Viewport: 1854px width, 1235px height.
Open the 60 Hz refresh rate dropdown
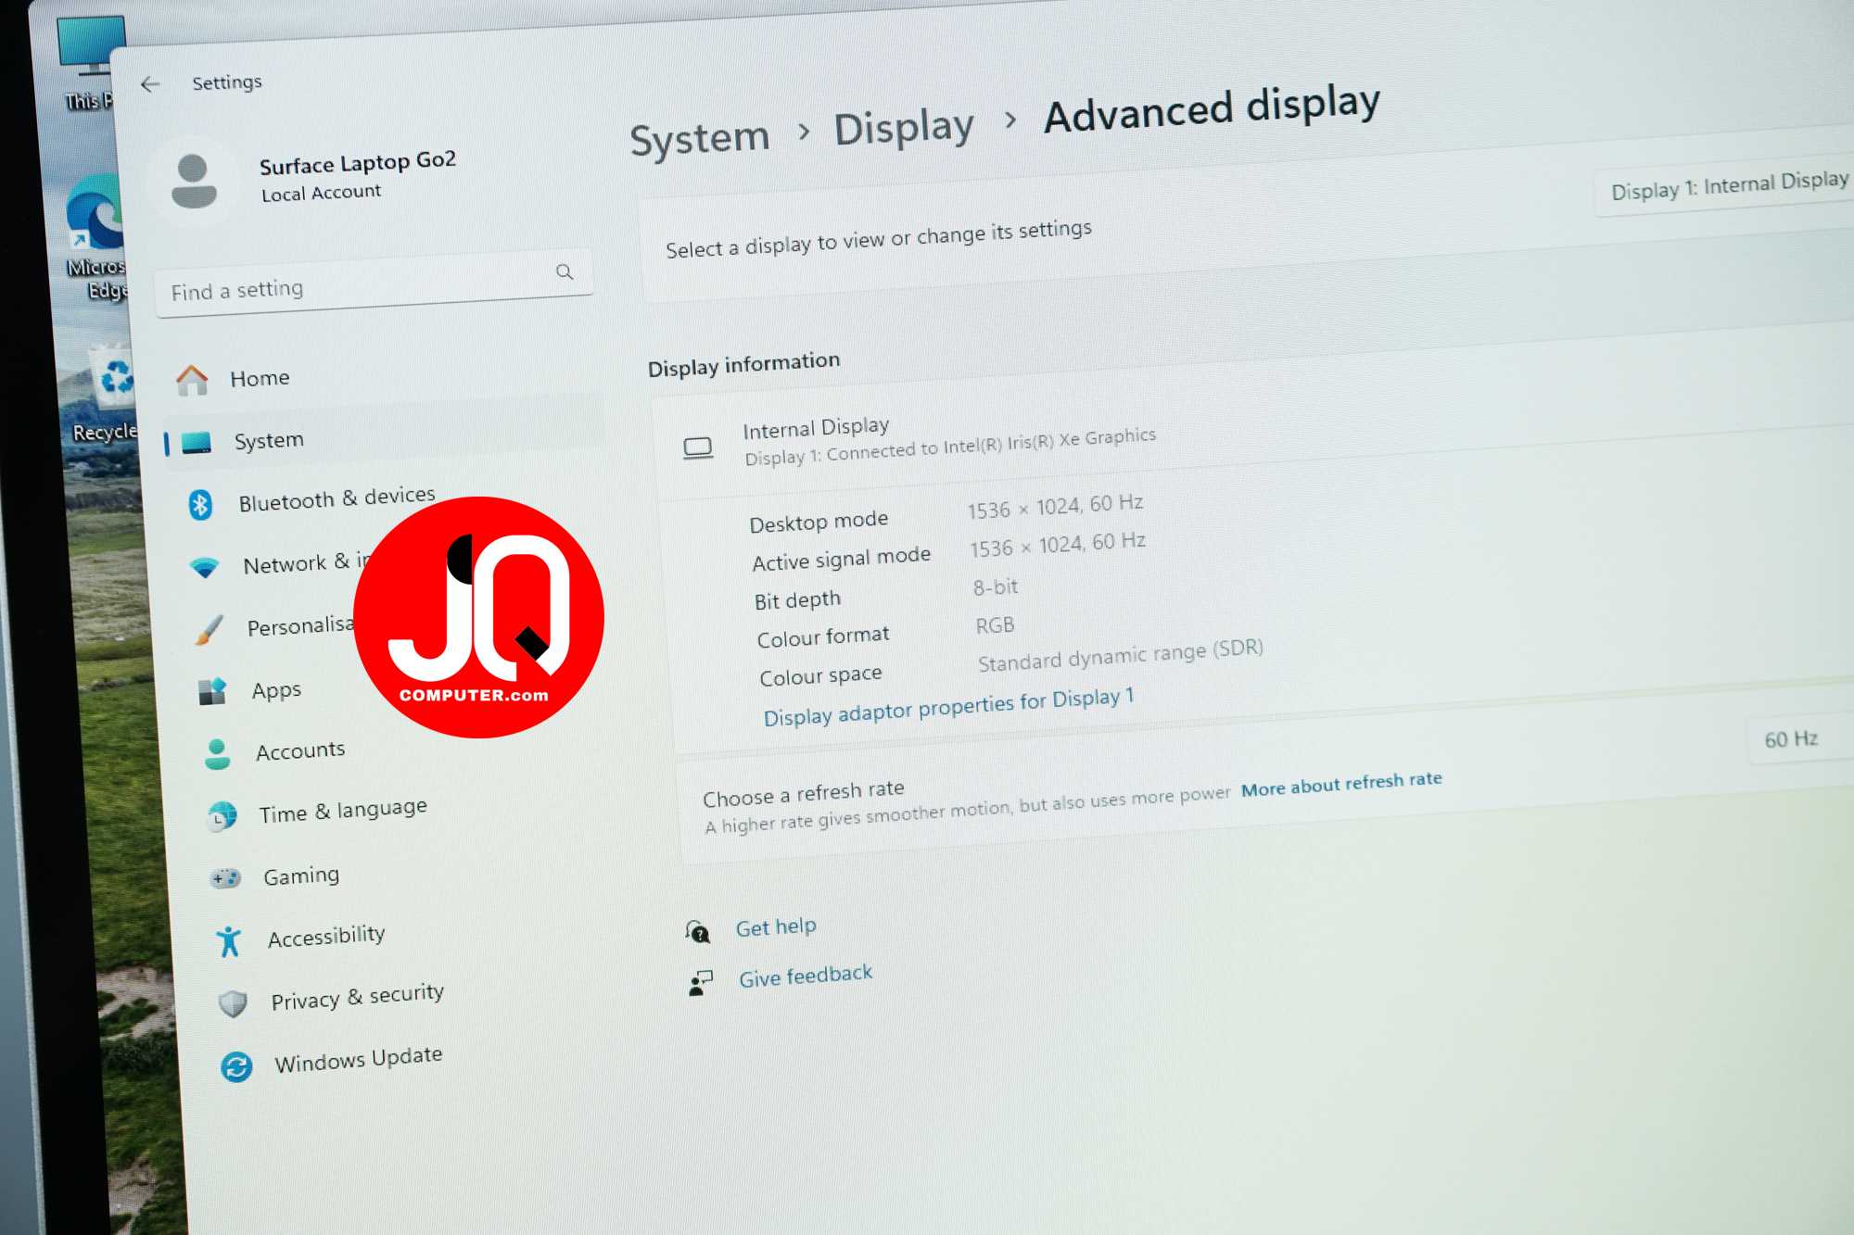pos(1801,738)
